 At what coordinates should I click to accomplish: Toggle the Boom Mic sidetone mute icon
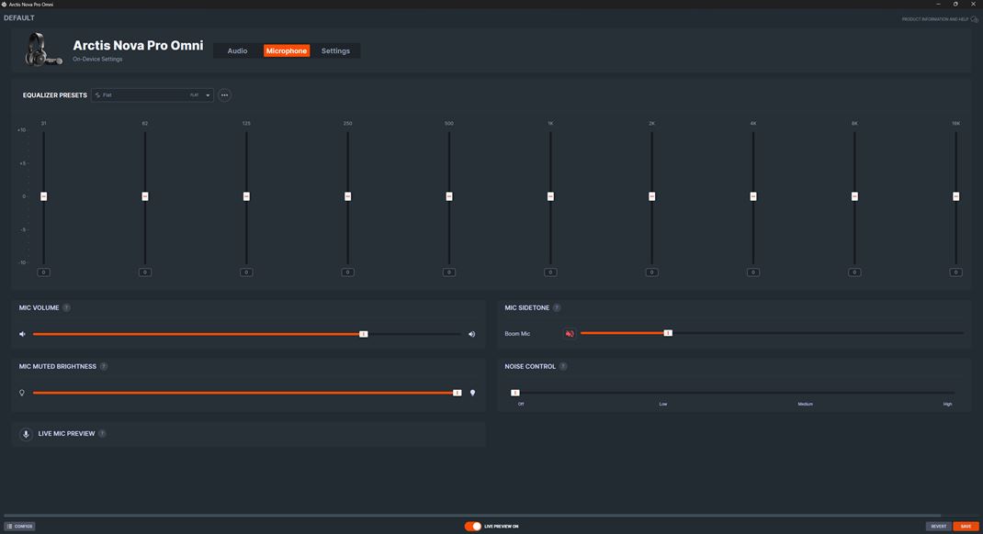(x=570, y=334)
